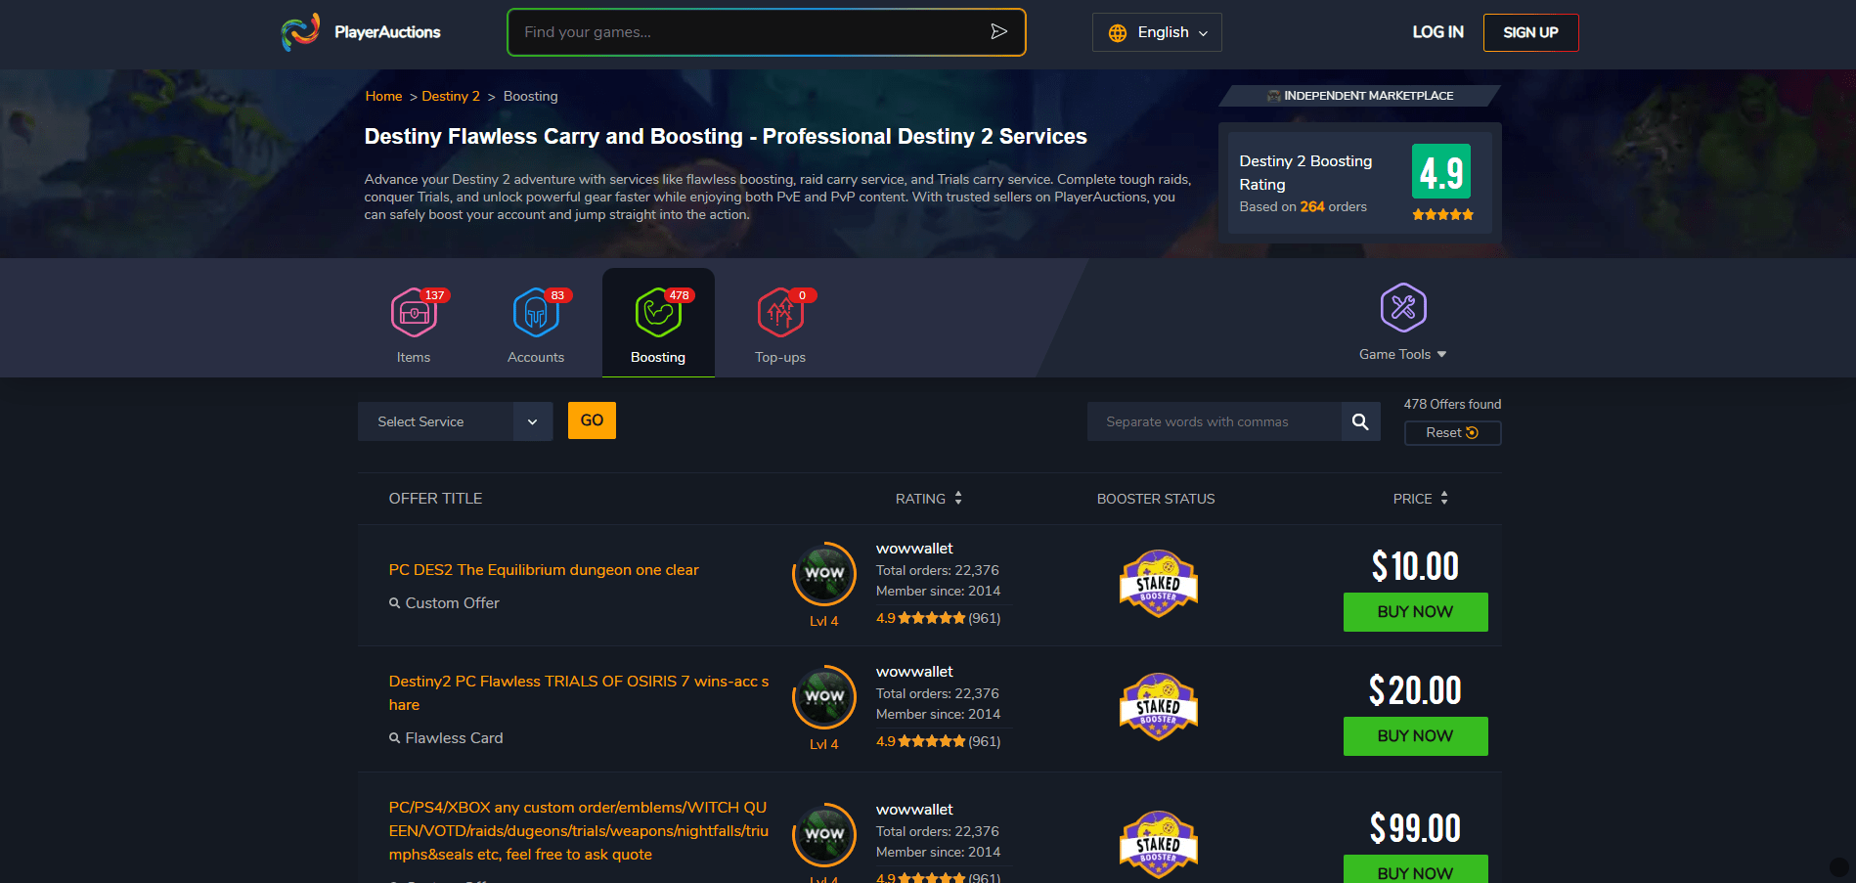
Task: Click the Game Tools wrench icon
Action: point(1403,307)
